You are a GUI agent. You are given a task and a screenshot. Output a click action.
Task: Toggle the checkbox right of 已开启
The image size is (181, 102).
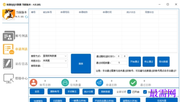coord(145,92)
